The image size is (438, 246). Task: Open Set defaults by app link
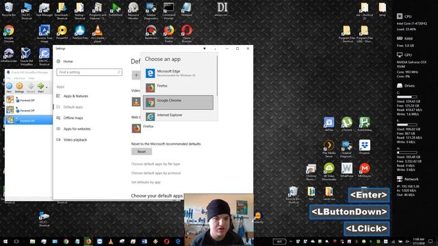tap(146, 182)
